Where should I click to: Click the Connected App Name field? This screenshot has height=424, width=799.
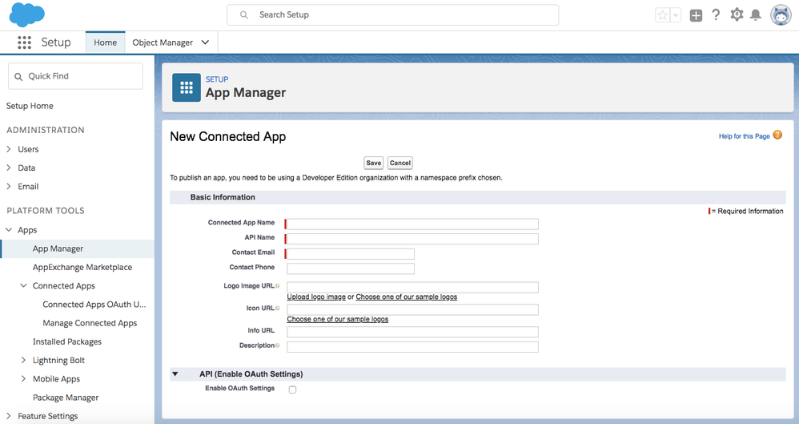(412, 224)
